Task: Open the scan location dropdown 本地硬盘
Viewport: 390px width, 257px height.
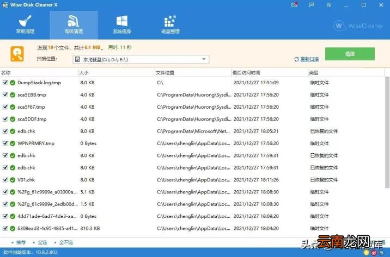Action: tap(141, 59)
